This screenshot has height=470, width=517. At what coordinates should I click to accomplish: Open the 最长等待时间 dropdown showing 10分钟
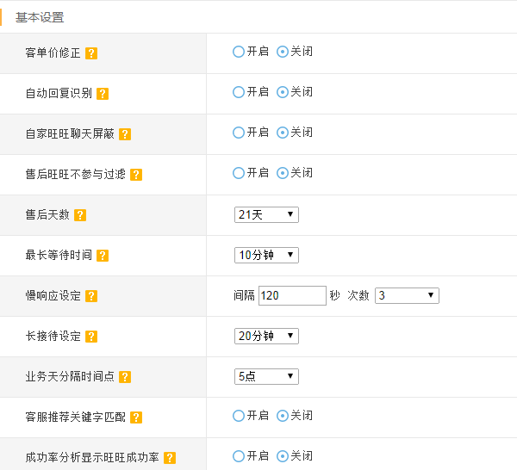pyautogui.click(x=266, y=256)
